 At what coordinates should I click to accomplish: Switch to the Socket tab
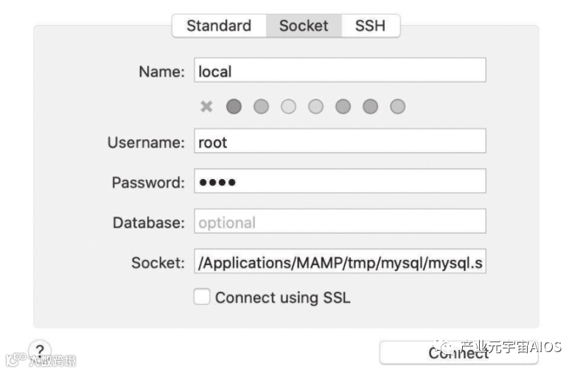click(x=303, y=26)
